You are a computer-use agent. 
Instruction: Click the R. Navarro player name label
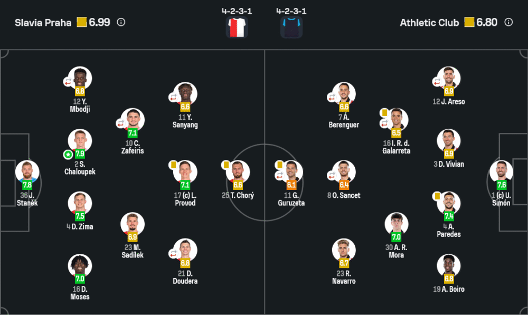tap(344, 277)
